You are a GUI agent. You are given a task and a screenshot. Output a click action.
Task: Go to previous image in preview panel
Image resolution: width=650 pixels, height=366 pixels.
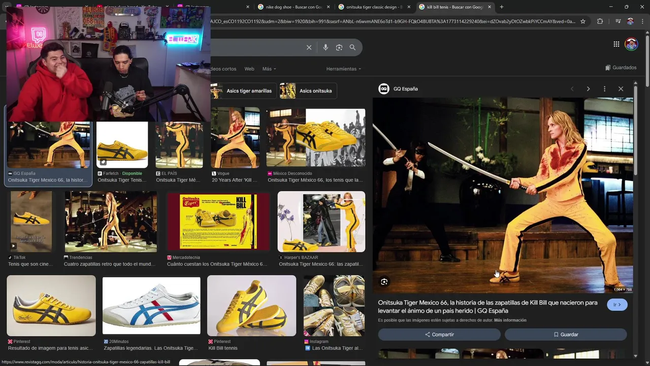point(572,89)
